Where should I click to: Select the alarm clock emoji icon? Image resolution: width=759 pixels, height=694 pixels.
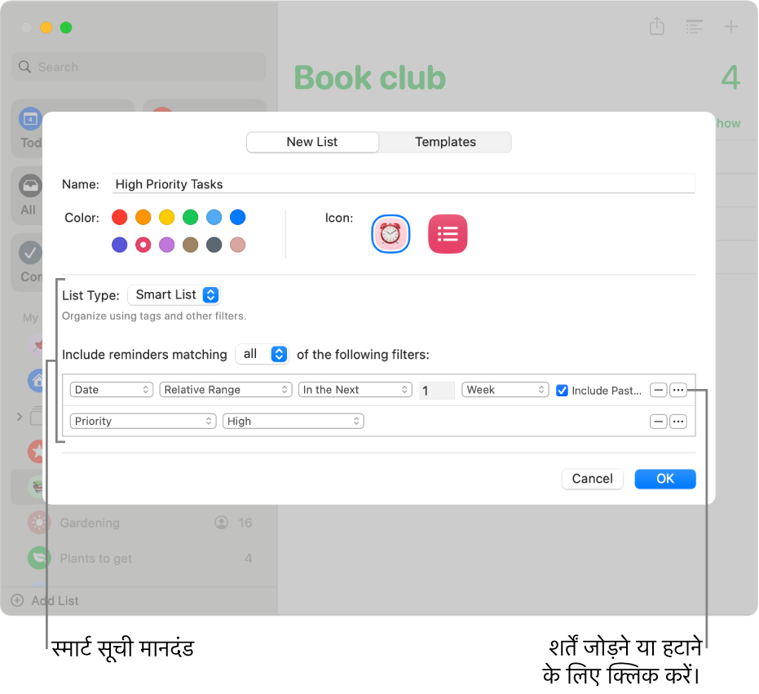(391, 234)
